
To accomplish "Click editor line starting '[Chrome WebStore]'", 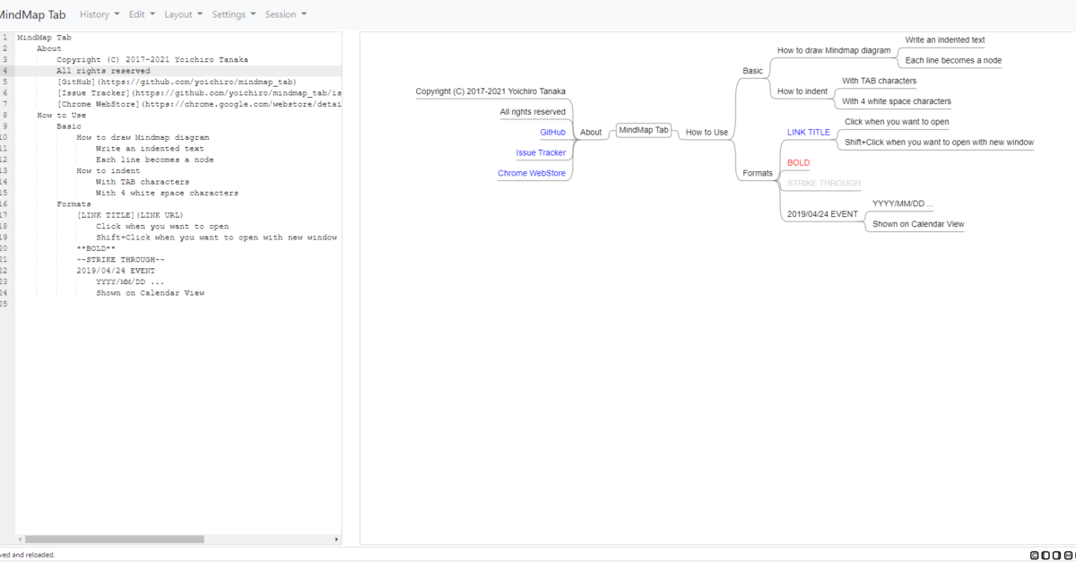I will 199,104.
